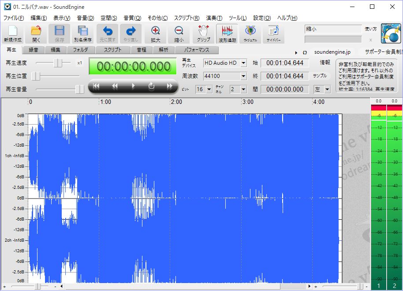The height and width of the screenshot is (291, 403).
Task: Click the minus icon right of bottom-left slider
Action: (55, 287)
